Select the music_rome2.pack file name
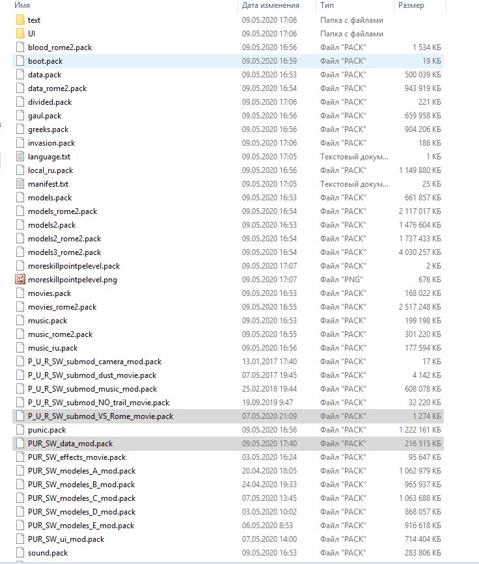479x564 pixels. point(60,334)
